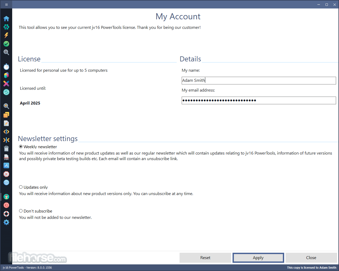Maximize the jv16 PowerTools window
The width and height of the screenshot is (339, 271).
click(x=327, y=4)
